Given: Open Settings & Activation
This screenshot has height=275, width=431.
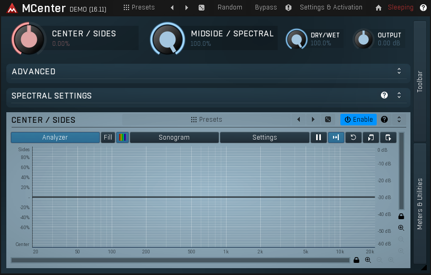Looking at the screenshot, I should pos(331,7).
